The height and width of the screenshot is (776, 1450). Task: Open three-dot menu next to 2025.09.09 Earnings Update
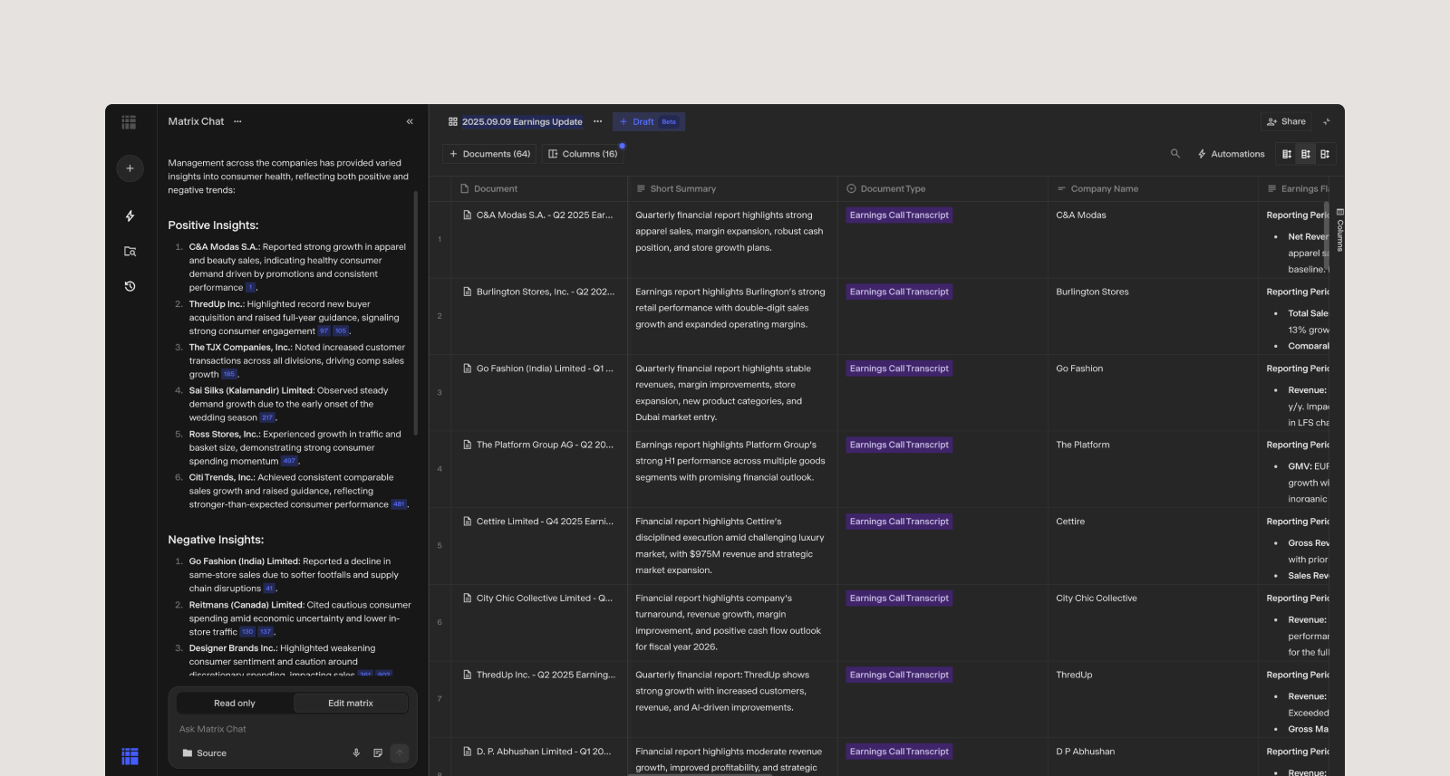[x=597, y=121]
